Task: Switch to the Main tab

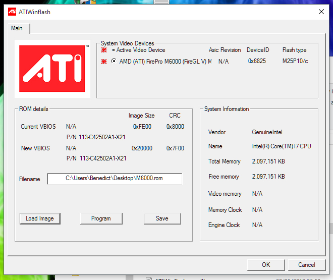Action: pyautogui.click(x=17, y=28)
